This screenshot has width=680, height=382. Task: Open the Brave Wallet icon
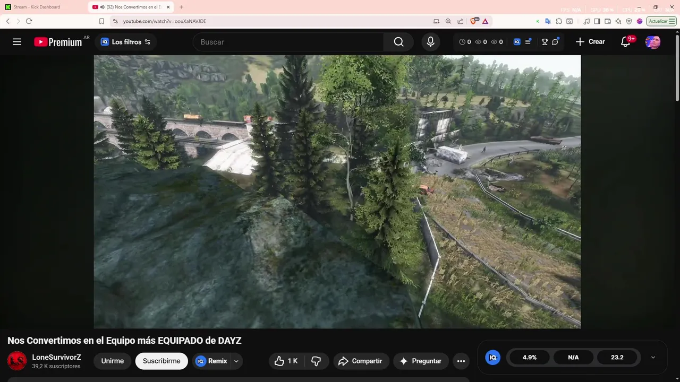pos(608,21)
